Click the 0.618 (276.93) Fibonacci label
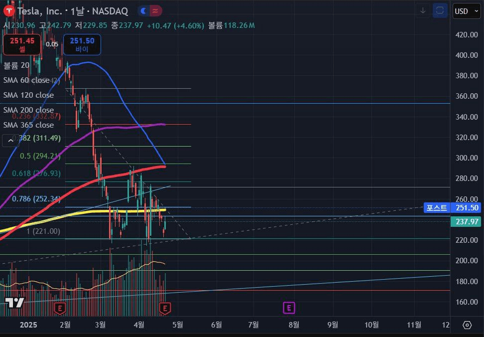The width and height of the screenshot is (484, 337). (36, 173)
